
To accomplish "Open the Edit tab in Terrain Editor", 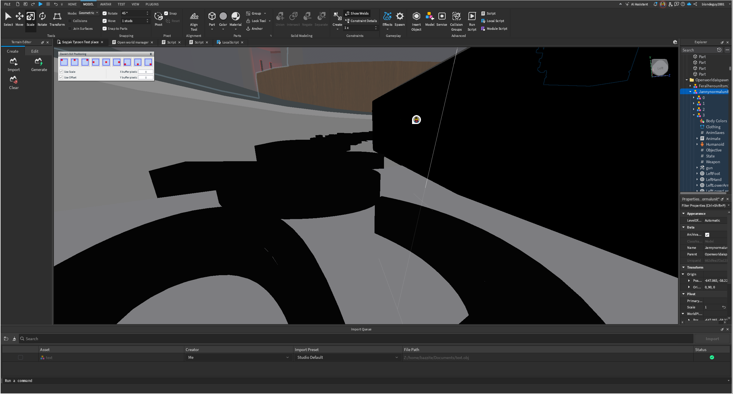I will 35,51.
